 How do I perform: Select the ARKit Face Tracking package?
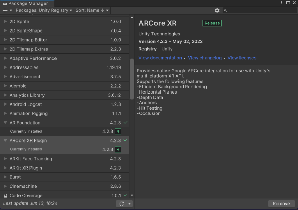(44, 159)
